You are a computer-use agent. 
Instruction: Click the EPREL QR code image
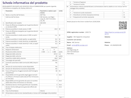tap(123, 25)
